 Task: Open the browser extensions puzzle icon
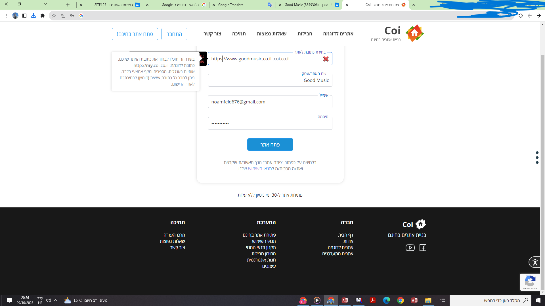[x=43, y=16]
